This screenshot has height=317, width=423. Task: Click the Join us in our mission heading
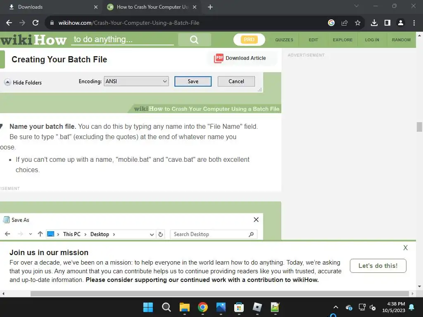point(49,253)
